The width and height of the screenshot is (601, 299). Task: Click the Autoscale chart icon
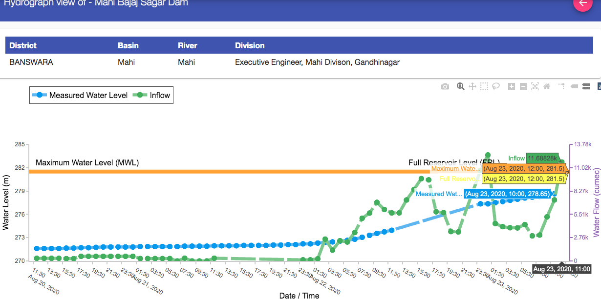(x=535, y=86)
